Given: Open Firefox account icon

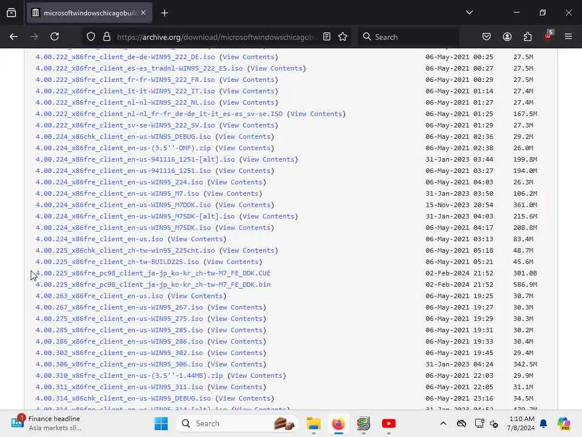Looking at the screenshot, I should tap(507, 37).
